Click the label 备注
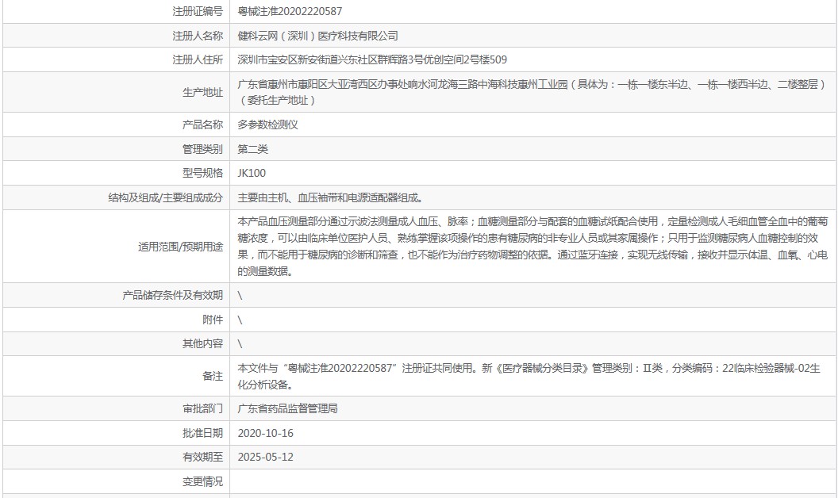The height and width of the screenshot is (498, 838). [x=213, y=376]
